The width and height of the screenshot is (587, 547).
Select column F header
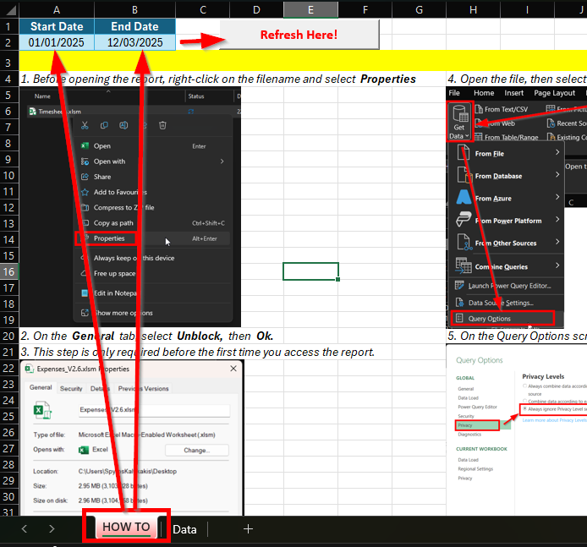tap(365, 10)
